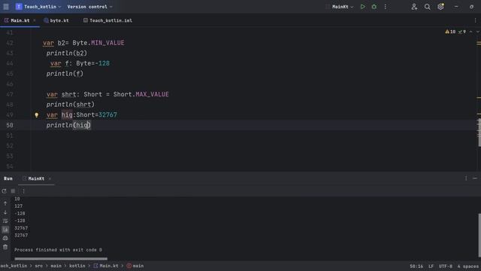
Task: Click the main function breadcrumb
Action: [135, 266]
